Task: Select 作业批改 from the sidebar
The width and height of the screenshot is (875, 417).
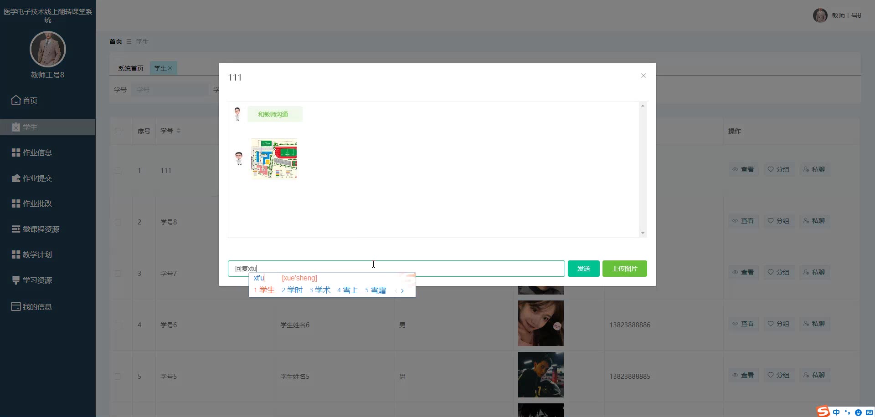Action: [47, 203]
